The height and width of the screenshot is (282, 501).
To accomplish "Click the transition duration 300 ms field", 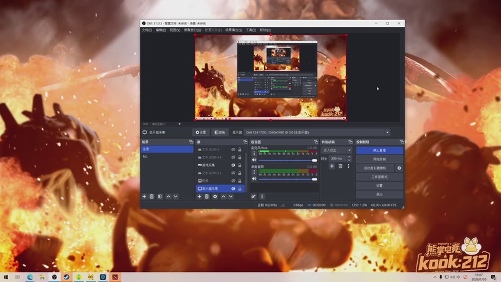I will (338, 159).
